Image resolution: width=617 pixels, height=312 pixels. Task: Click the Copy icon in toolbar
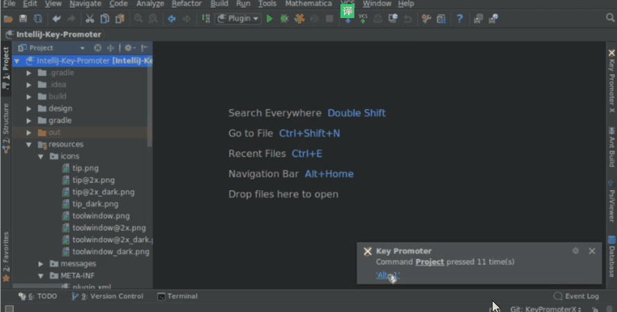tap(105, 19)
